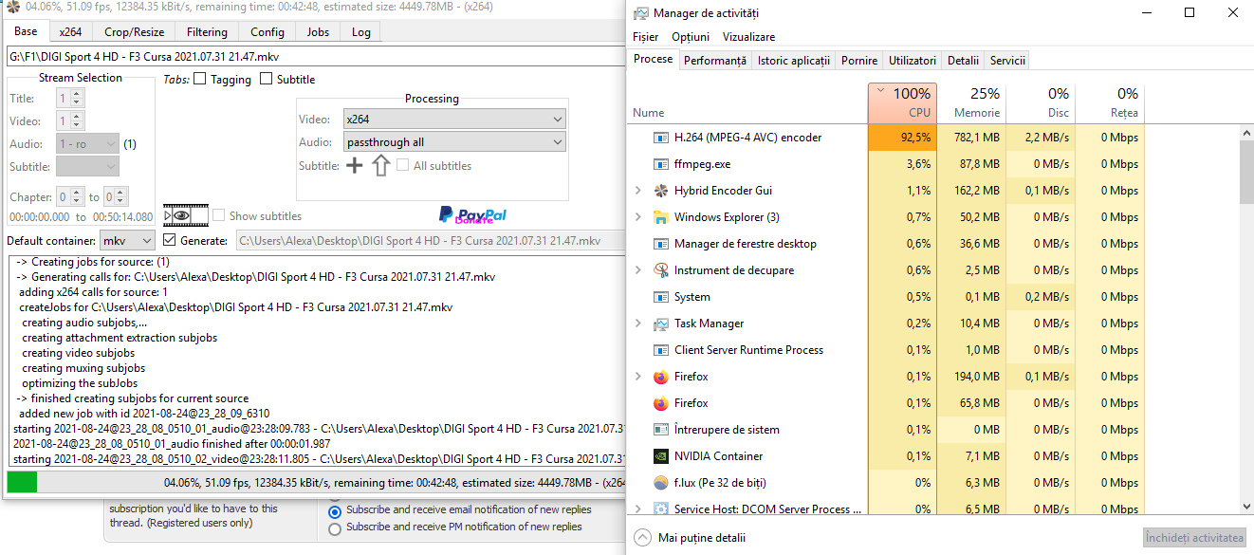Click the green encoding progress bar

click(x=22, y=482)
